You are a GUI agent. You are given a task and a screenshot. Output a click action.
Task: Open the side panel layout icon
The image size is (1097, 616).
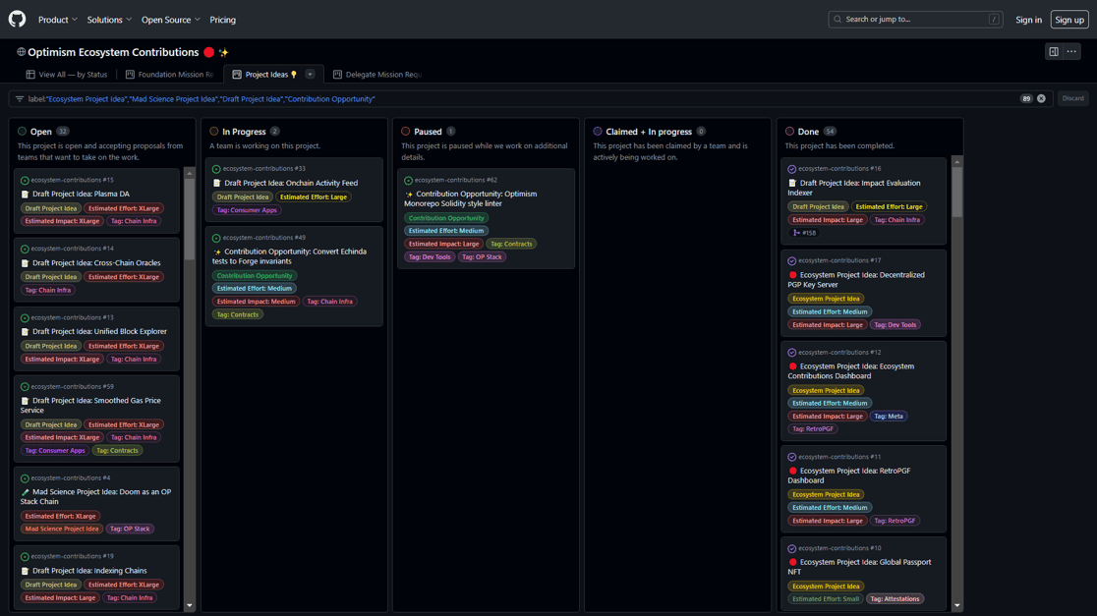(x=1054, y=52)
